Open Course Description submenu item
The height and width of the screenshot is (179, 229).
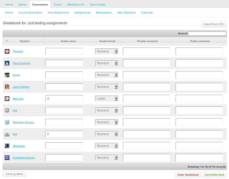click(x=30, y=12)
